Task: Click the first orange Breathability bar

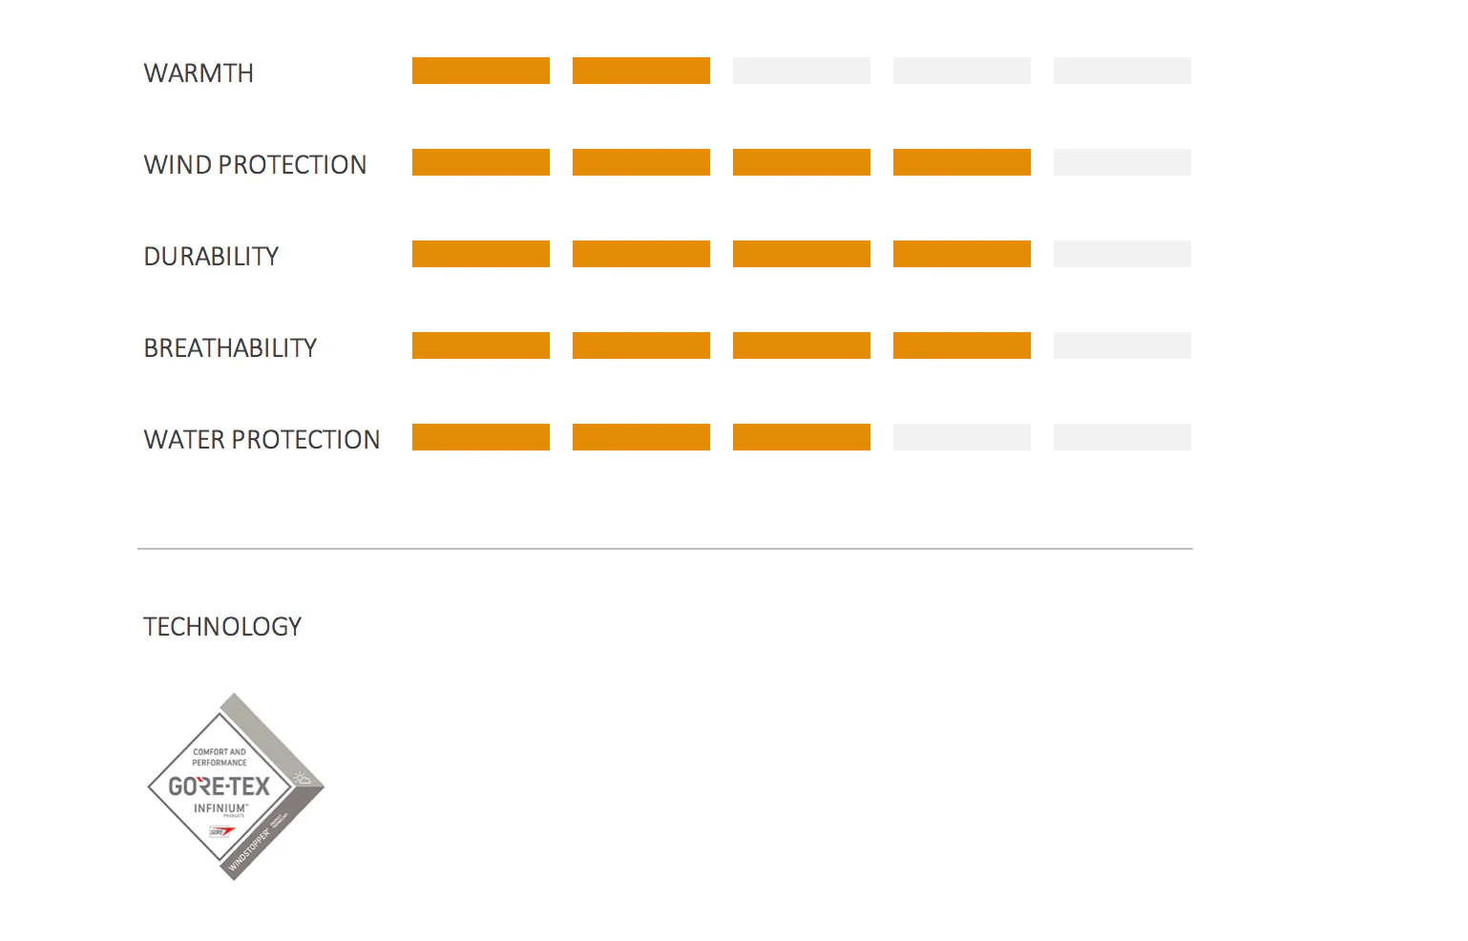Action: (481, 345)
